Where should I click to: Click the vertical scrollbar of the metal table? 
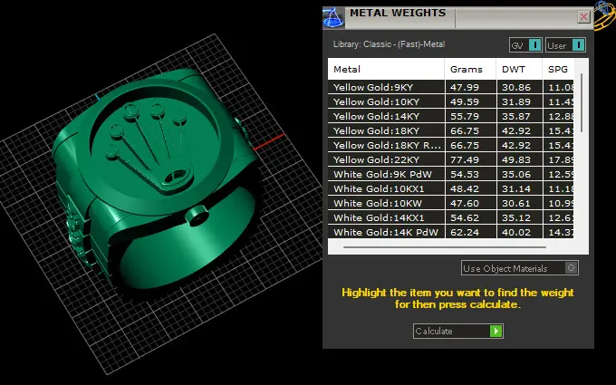pos(582,103)
